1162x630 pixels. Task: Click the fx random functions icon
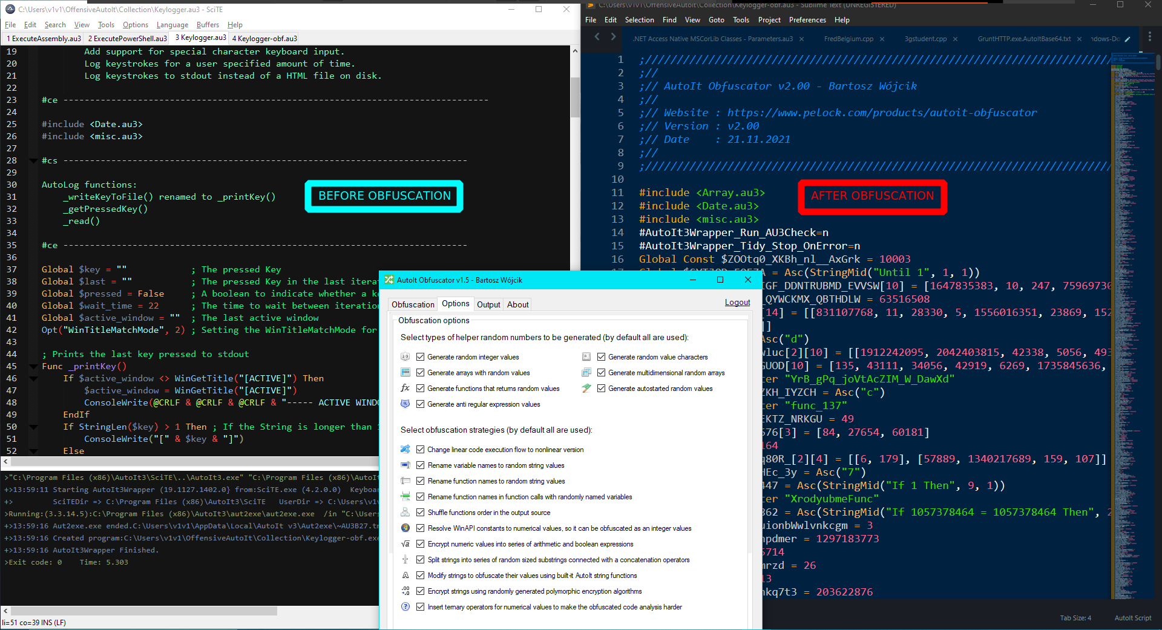coord(405,389)
